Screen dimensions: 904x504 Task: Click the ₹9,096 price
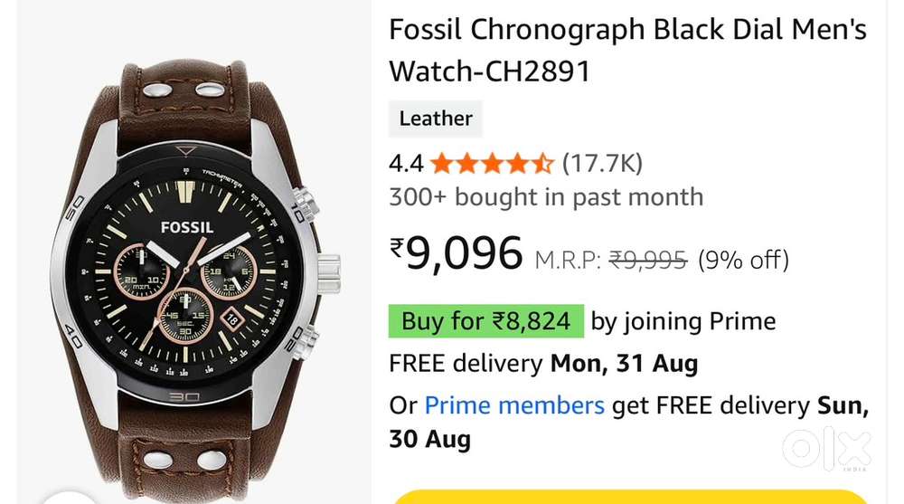click(457, 253)
